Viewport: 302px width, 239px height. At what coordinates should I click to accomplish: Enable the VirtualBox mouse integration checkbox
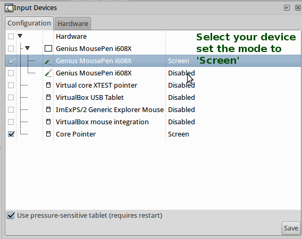click(x=11, y=122)
